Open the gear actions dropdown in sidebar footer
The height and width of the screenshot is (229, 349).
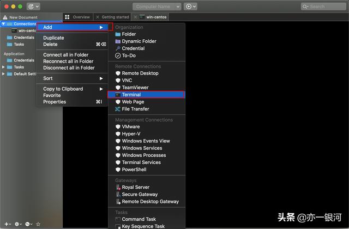point(18,224)
